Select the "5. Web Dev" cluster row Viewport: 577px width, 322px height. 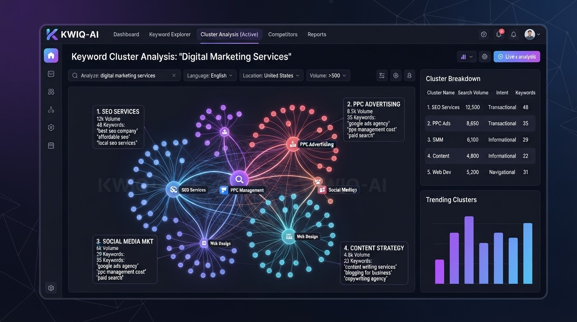[x=480, y=172]
